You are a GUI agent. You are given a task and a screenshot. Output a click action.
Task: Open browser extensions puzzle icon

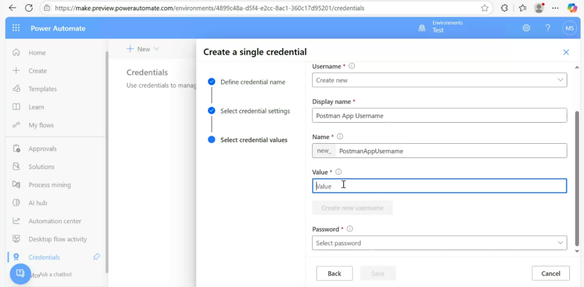[504, 8]
